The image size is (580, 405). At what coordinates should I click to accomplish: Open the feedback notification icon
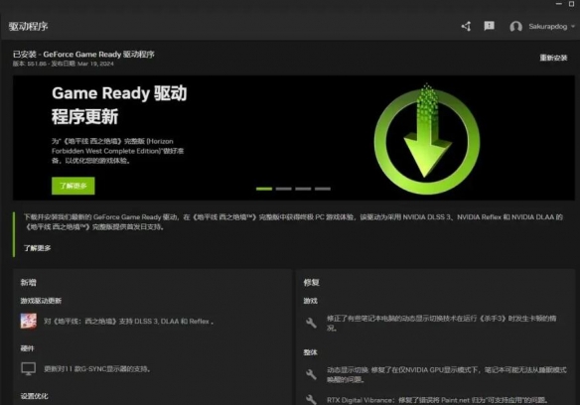489,26
